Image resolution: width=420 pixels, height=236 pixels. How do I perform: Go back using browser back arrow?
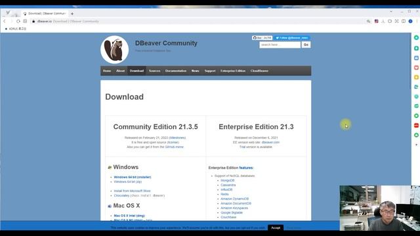coord(5,21)
